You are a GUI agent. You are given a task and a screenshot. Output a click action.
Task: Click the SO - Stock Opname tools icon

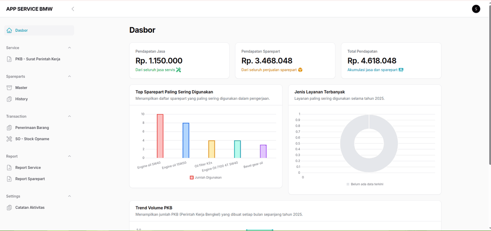pyautogui.click(x=9, y=139)
